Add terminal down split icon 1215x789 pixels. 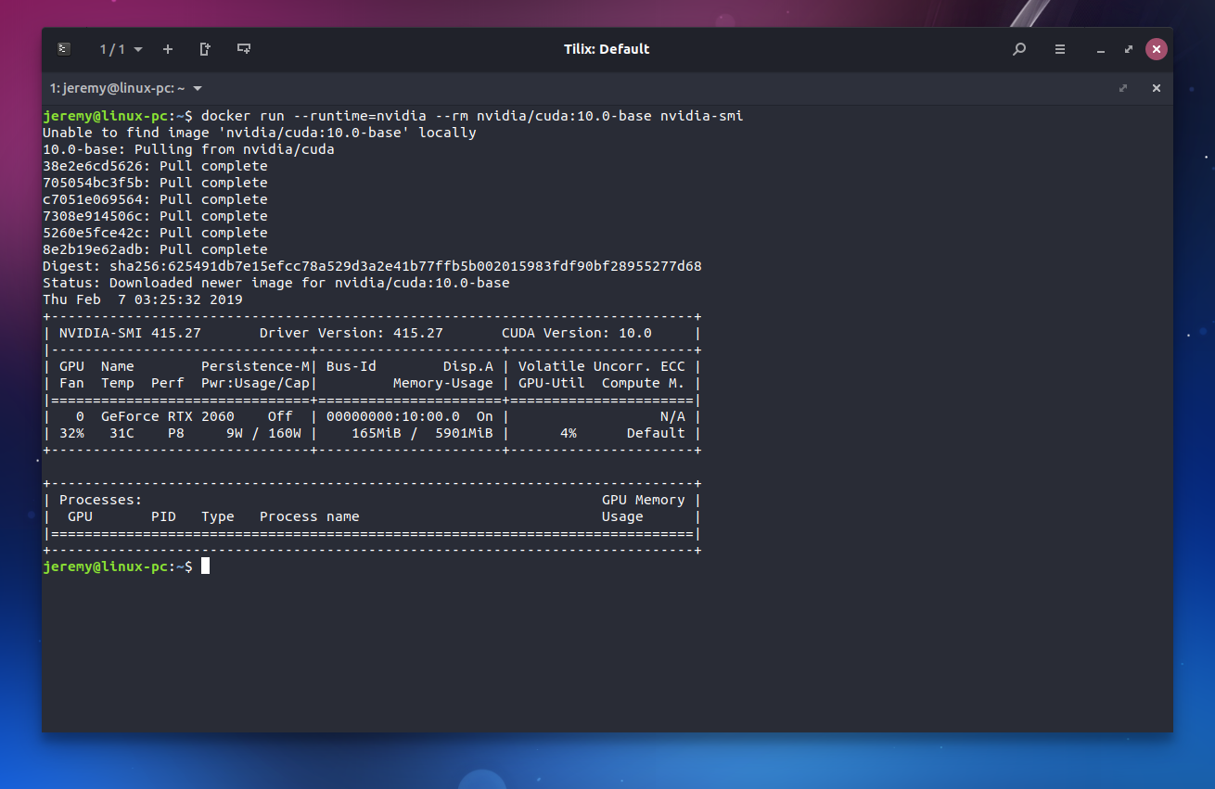(x=244, y=49)
